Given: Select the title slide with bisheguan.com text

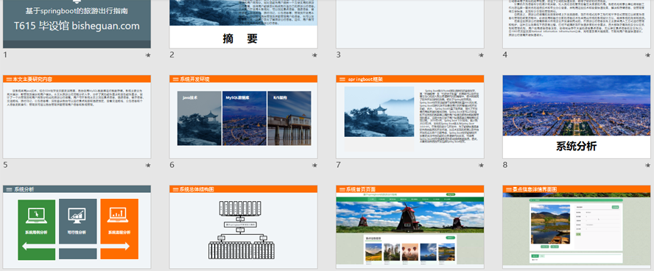Looking at the screenshot, I should [77, 24].
